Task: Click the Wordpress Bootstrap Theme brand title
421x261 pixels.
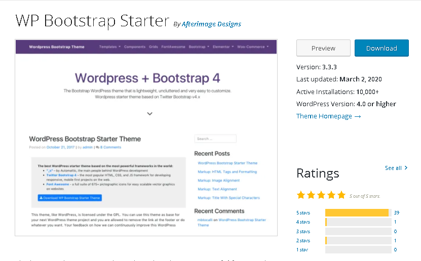Action: point(57,47)
